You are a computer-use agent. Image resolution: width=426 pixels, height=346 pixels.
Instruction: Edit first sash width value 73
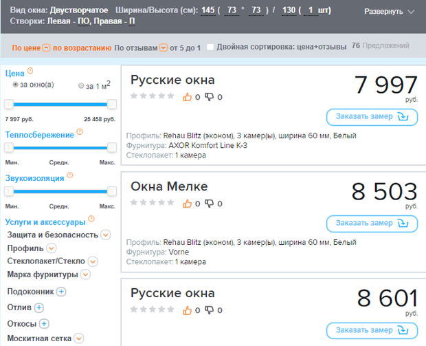click(x=232, y=10)
